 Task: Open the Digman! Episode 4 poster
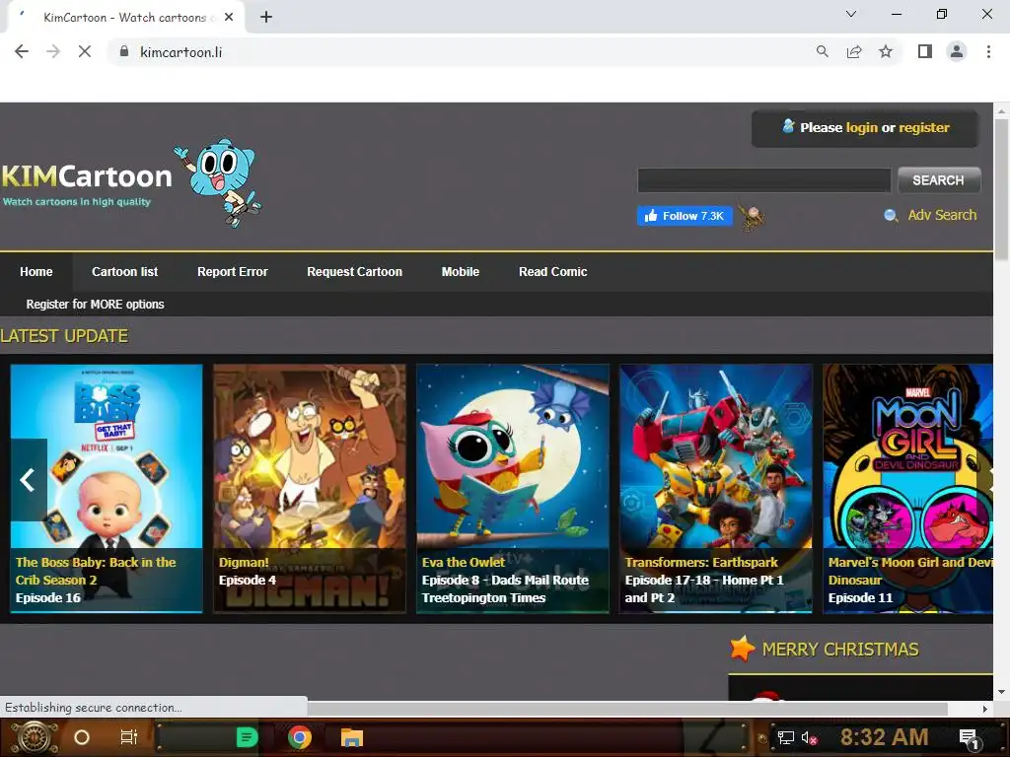(x=310, y=488)
